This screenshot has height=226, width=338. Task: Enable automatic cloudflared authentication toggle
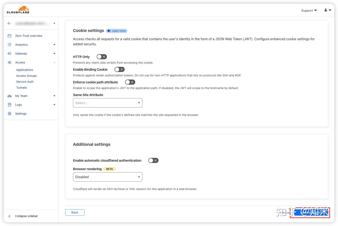click(x=153, y=161)
